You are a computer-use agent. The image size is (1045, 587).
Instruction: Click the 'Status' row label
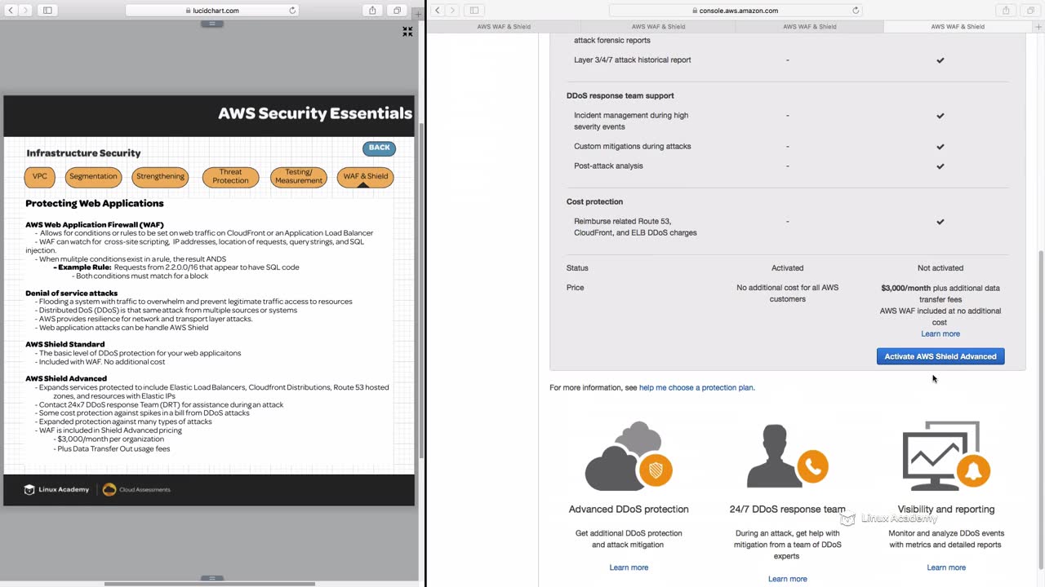(x=577, y=267)
